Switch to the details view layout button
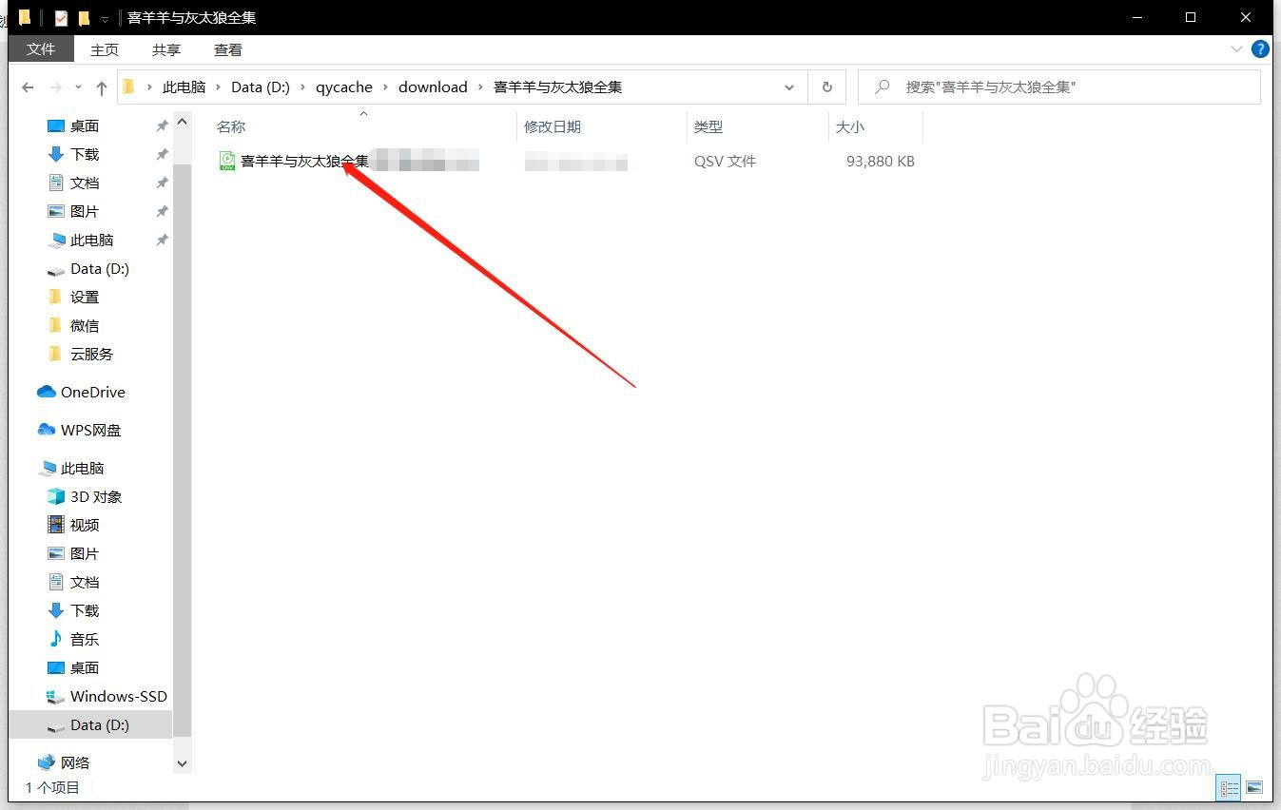The width and height of the screenshot is (1281, 810). [x=1230, y=788]
